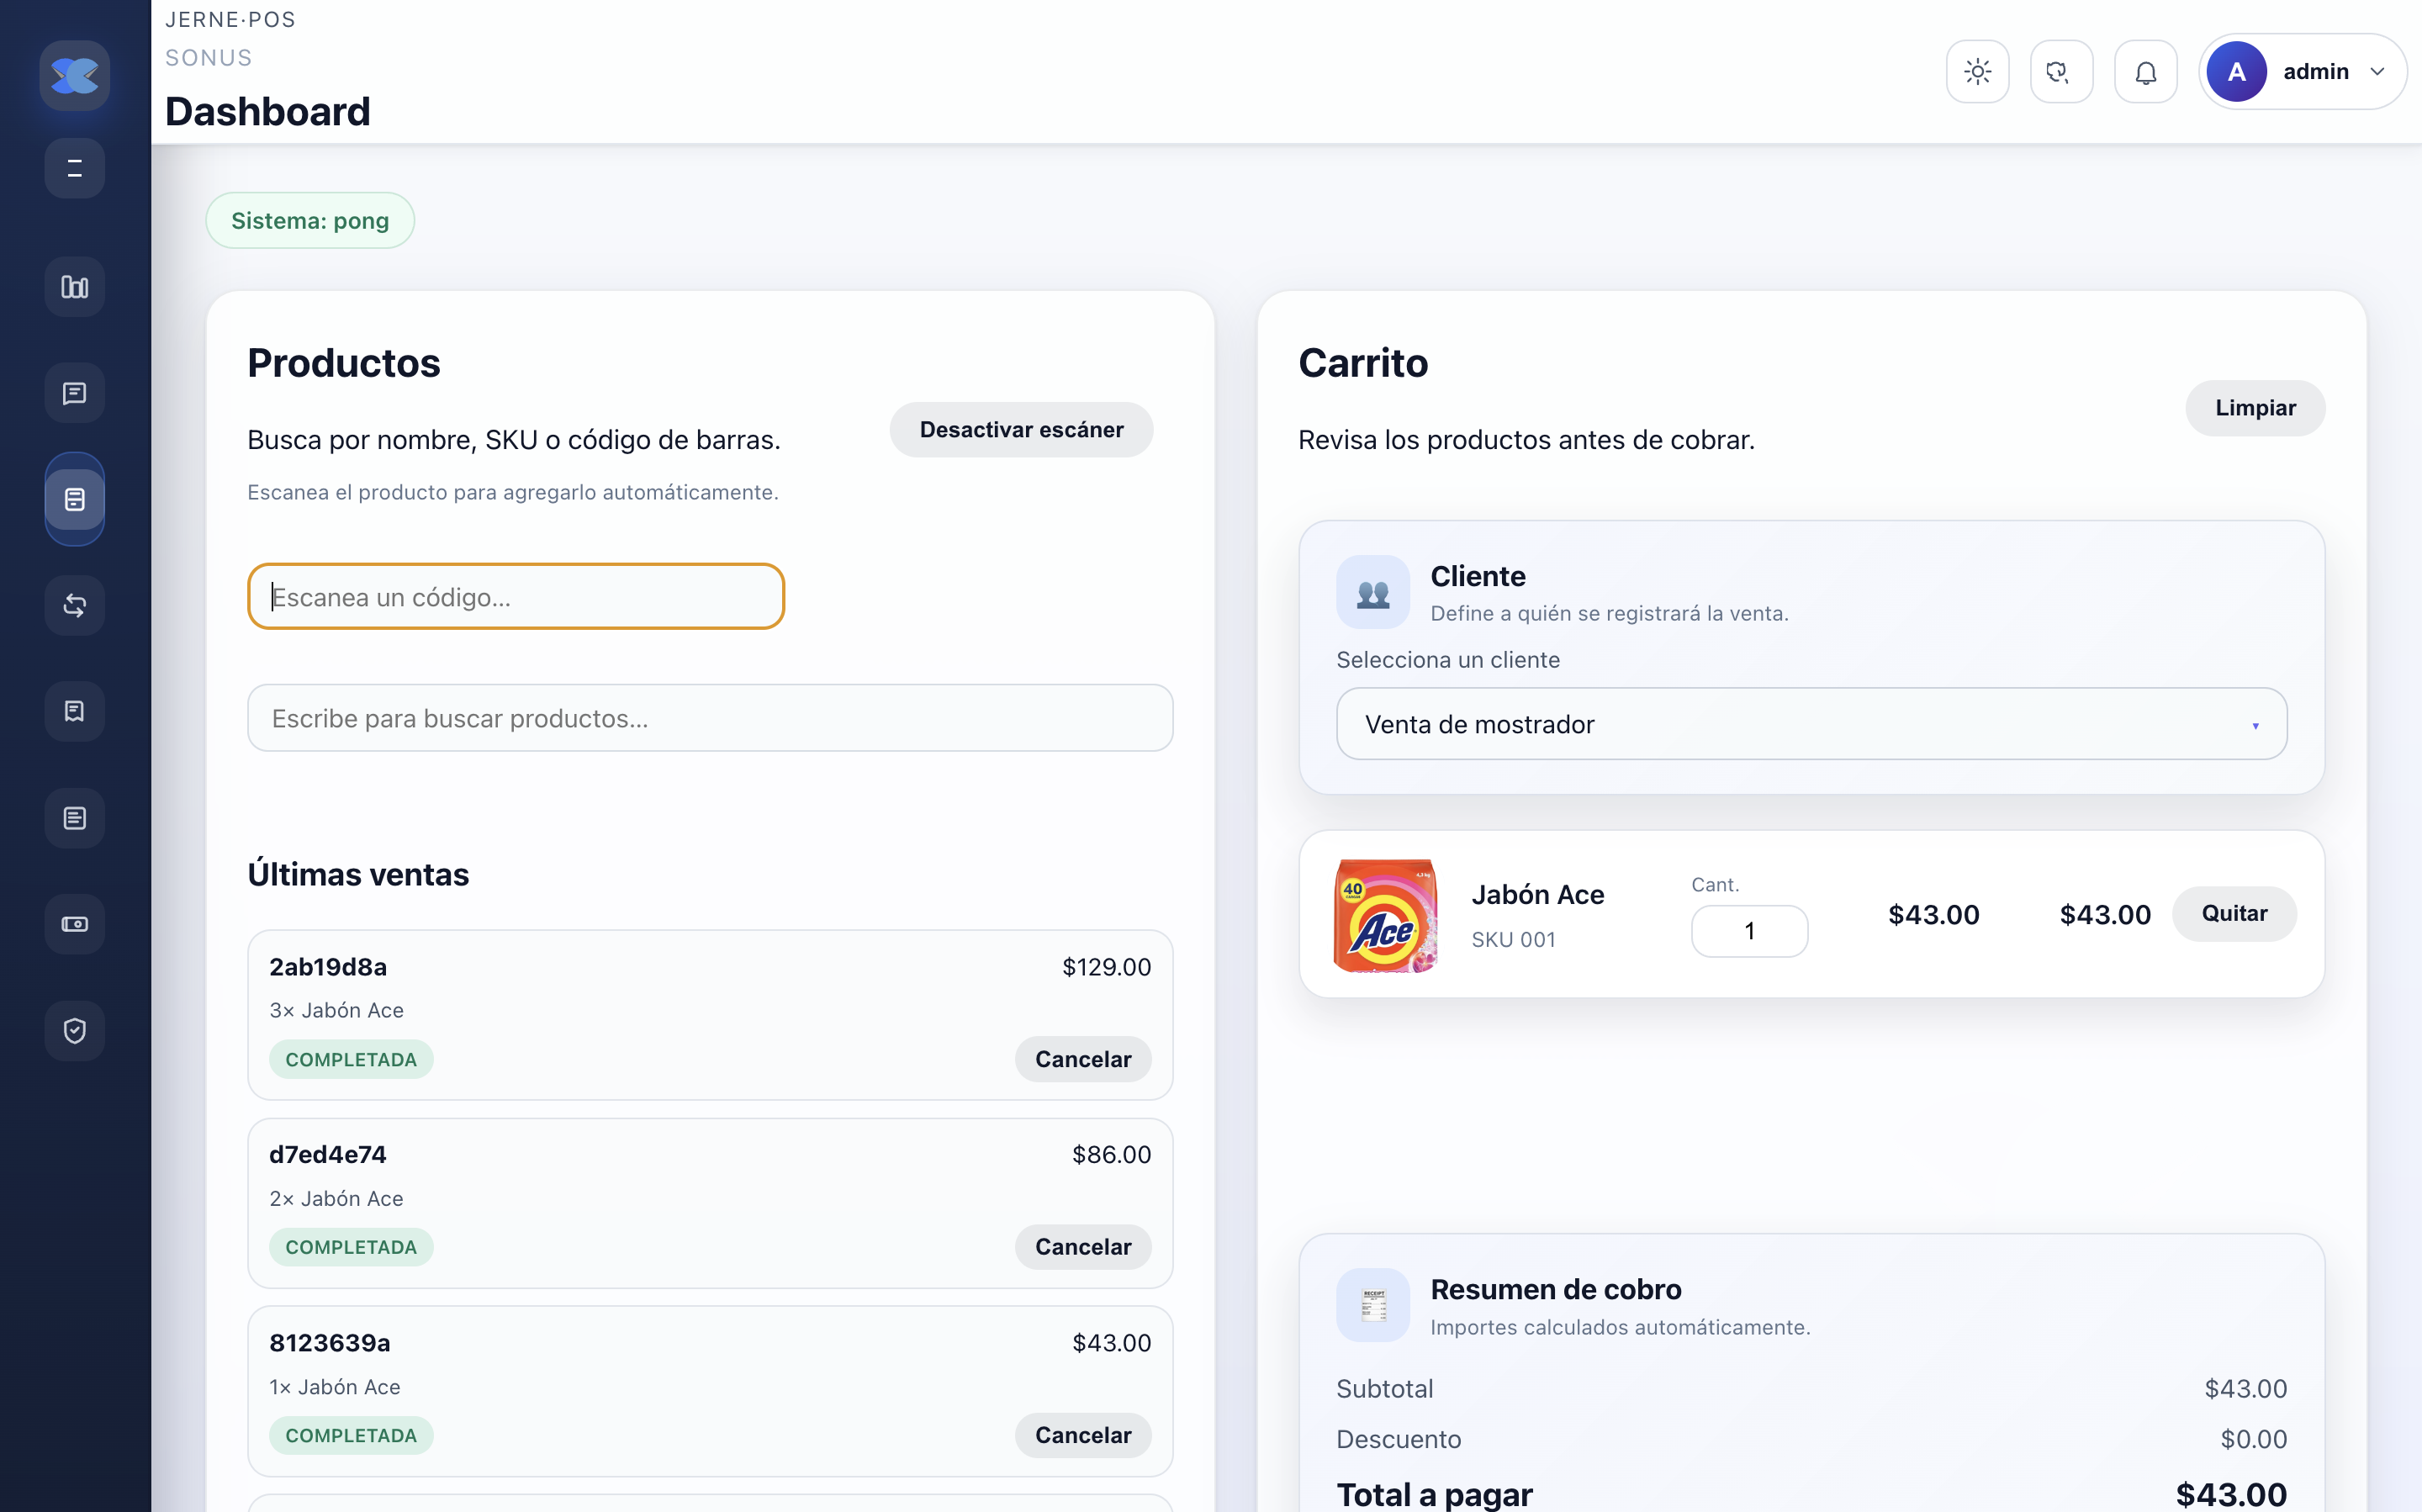The width and height of the screenshot is (2422, 1512).
Task: Select the POS terminal icon in sidebar
Action: tap(75, 499)
